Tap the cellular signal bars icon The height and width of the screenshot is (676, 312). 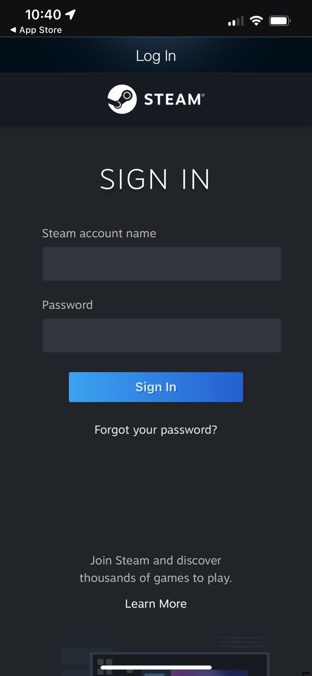(236, 21)
